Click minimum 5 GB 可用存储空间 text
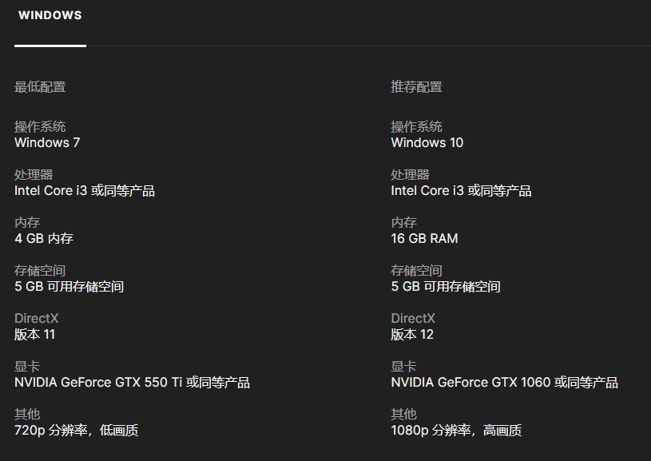The width and height of the screenshot is (651, 461). [x=69, y=287]
